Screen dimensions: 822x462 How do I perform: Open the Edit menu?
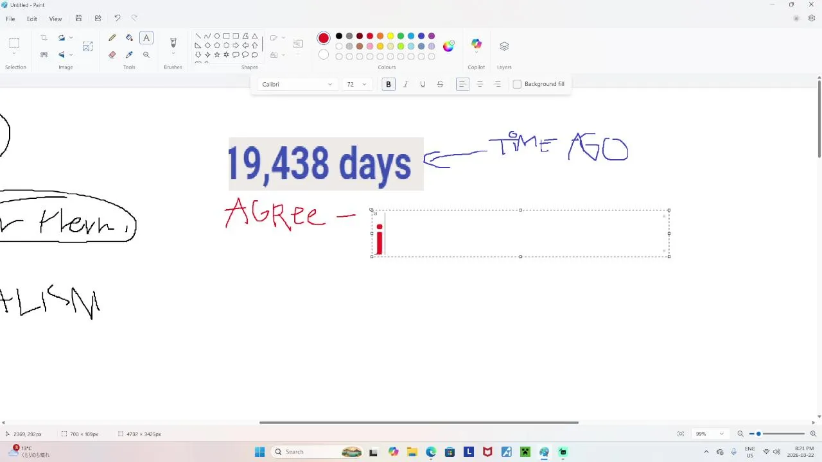31,19
